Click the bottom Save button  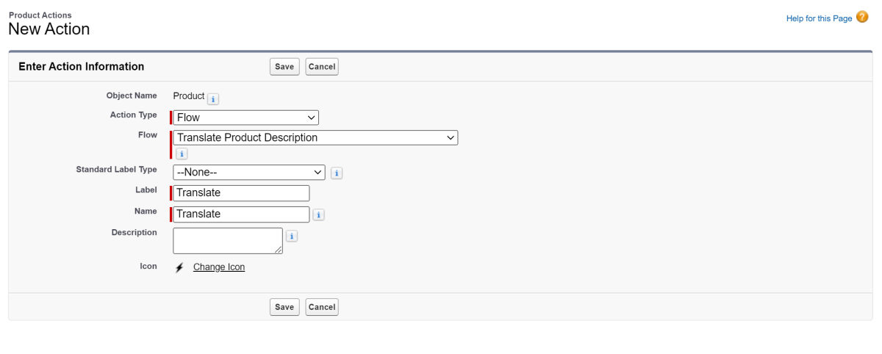click(x=284, y=307)
